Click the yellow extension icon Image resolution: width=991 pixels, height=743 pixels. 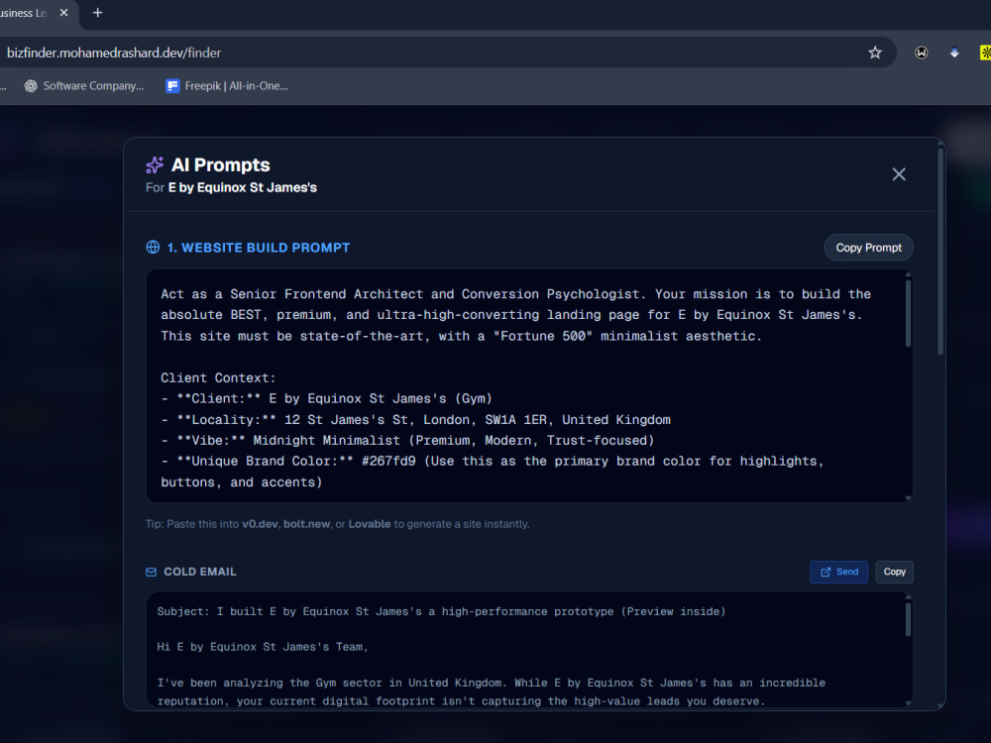coord(985,53)
